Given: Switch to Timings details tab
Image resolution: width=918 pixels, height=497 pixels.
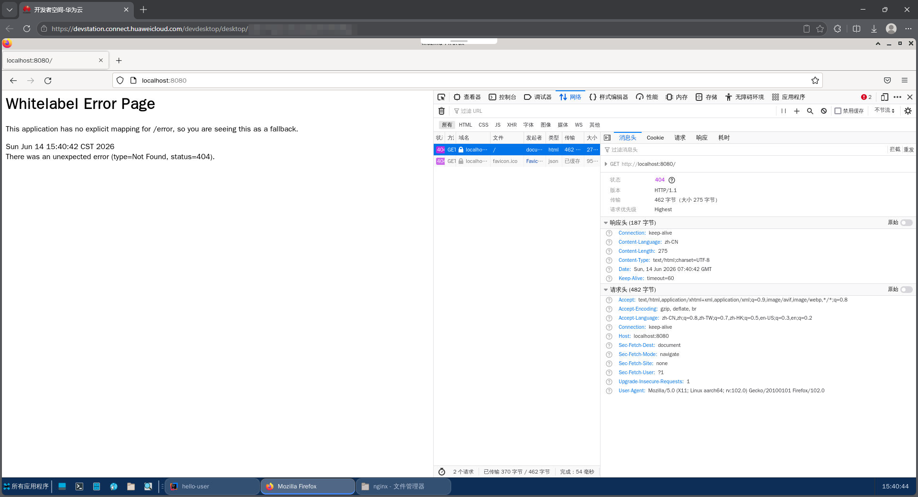Looking at the screenshot, I should point(724,138).
